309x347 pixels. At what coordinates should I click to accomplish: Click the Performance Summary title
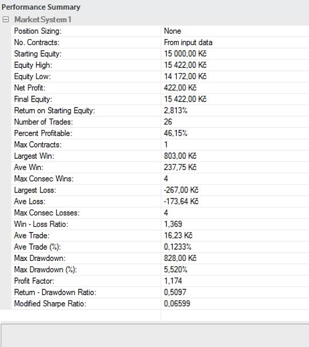41,7
